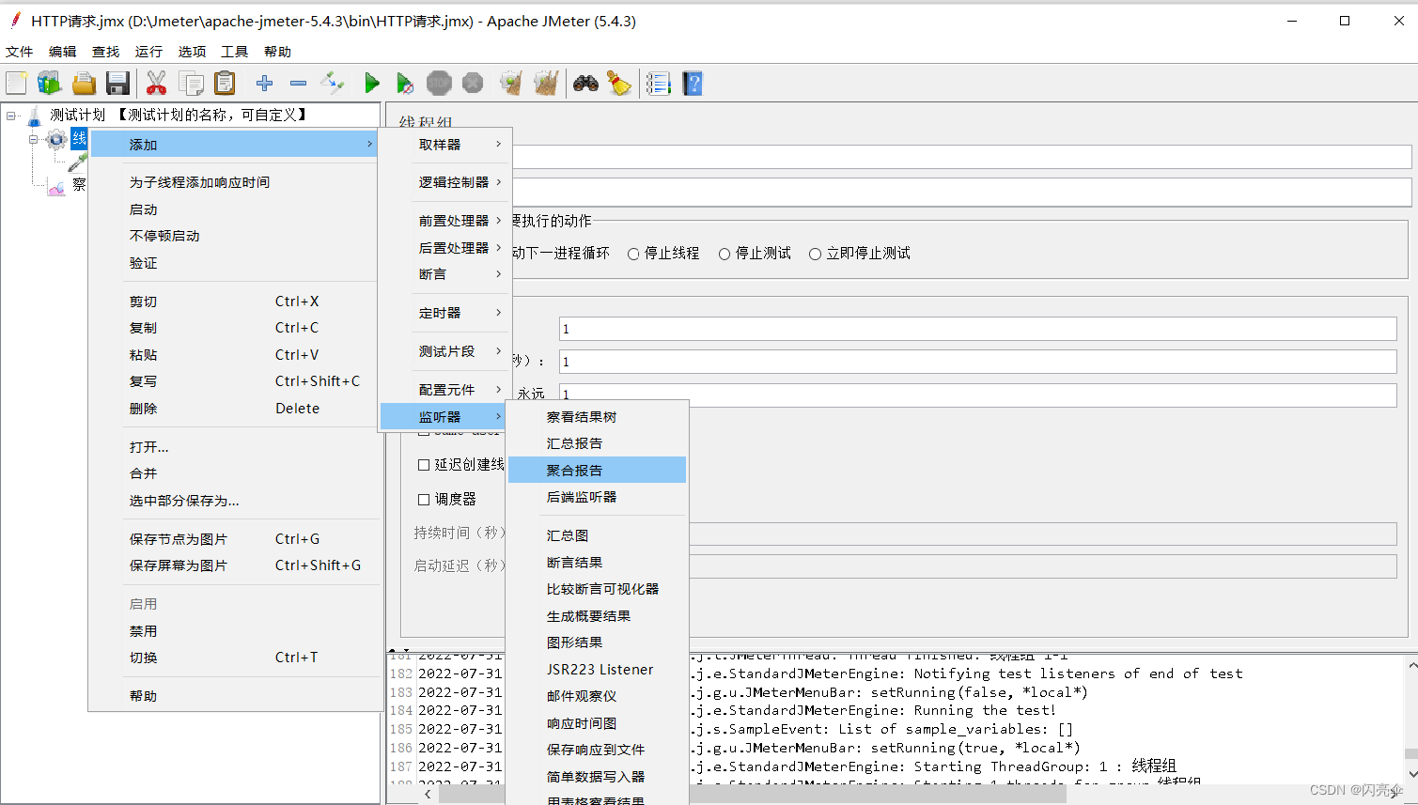Expand the 配置元件 submenu
Screen dimensions: 1418x805
445,390
